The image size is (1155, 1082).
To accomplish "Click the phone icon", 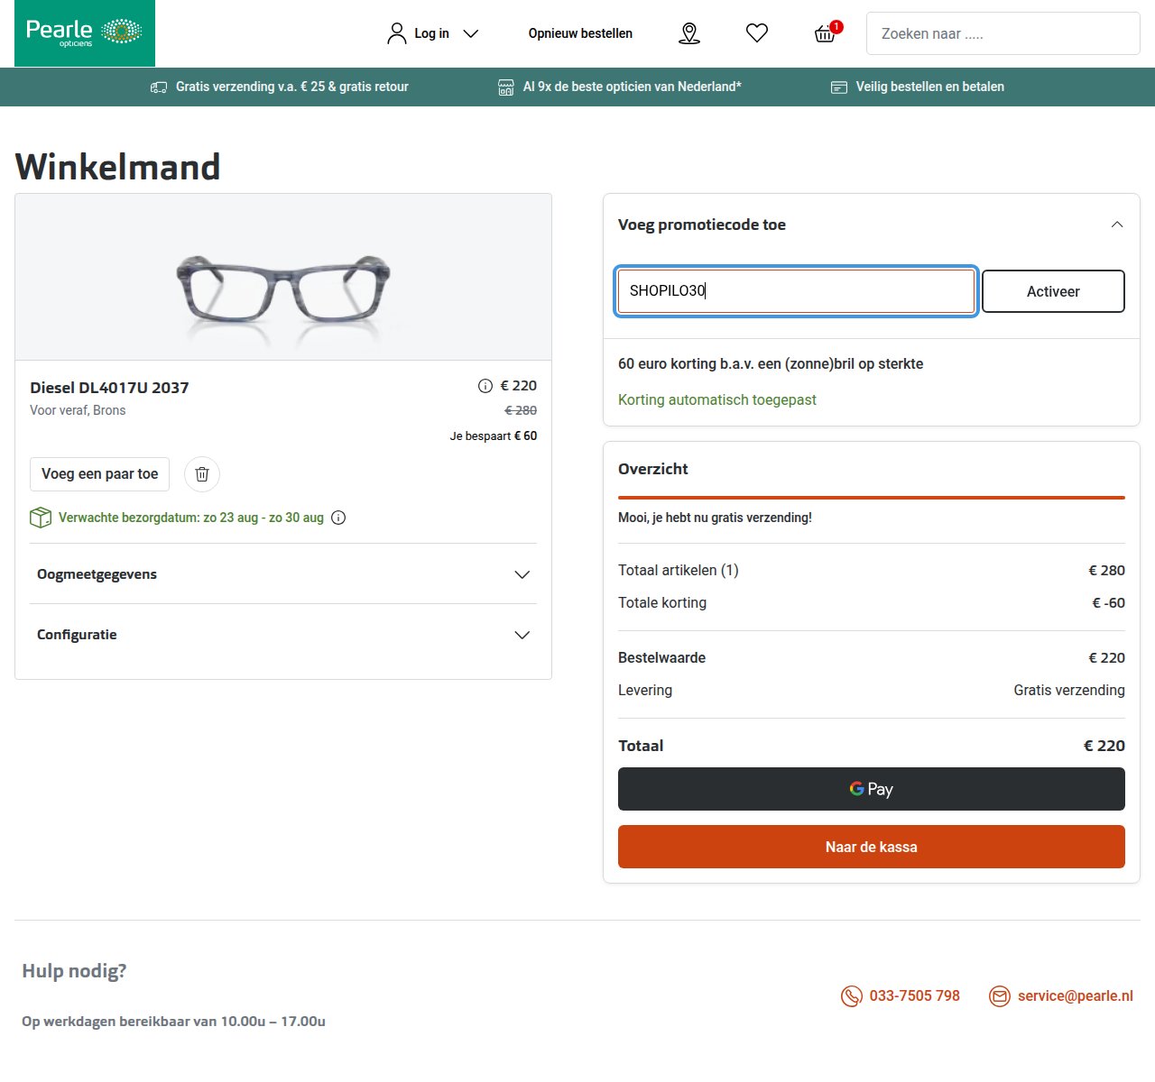I will [x=852, y=996].
